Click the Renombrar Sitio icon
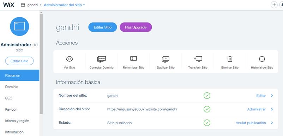Viewport: 283px width, 136px height. click(133, 58)
